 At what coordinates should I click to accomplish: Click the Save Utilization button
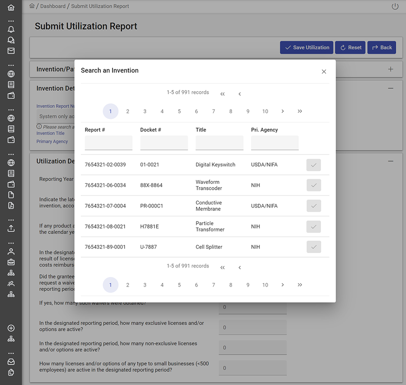[x=306, y=47]
